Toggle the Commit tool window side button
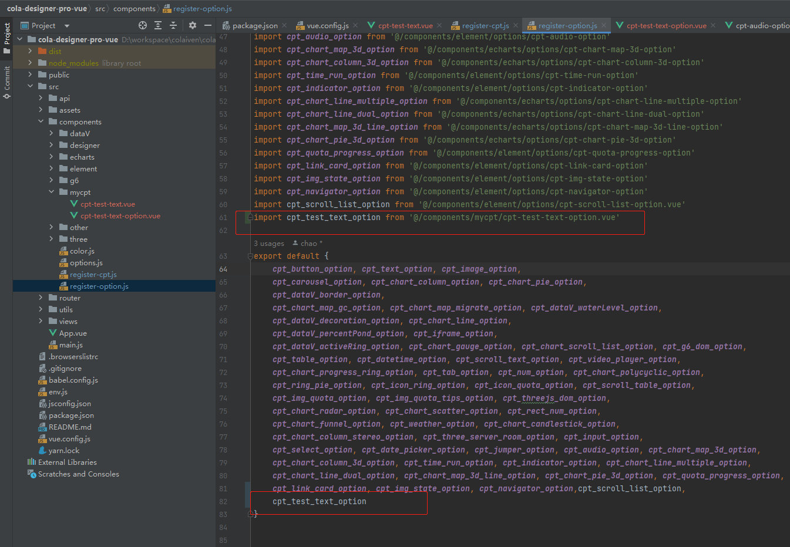The image size is (790, 547). (x=6, y=81)
